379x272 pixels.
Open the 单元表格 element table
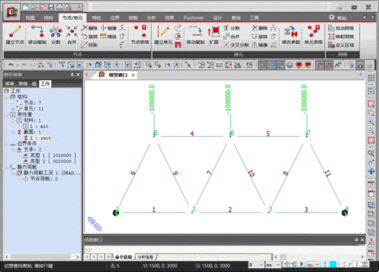pos(313,35)
